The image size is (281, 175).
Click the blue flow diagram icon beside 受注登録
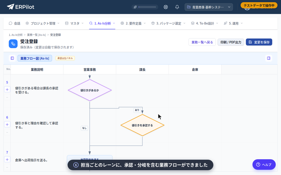(13, 44)
